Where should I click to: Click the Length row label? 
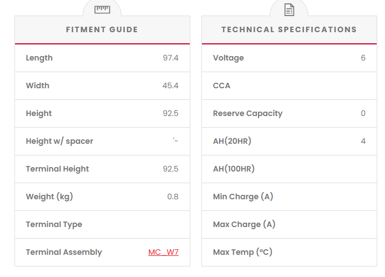coord(39,58)
